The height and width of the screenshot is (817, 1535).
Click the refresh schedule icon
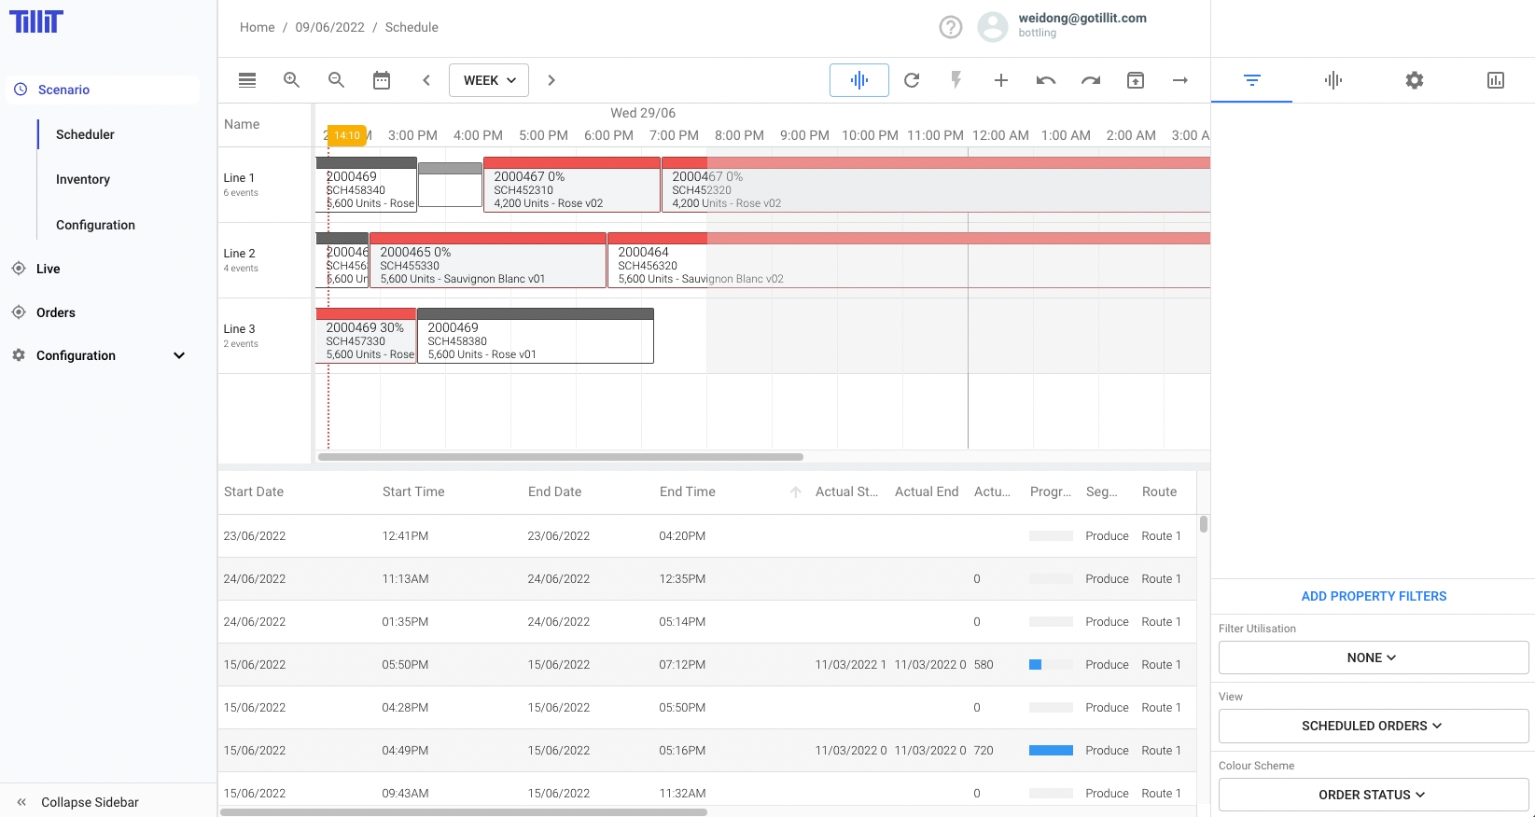(912, 80)
